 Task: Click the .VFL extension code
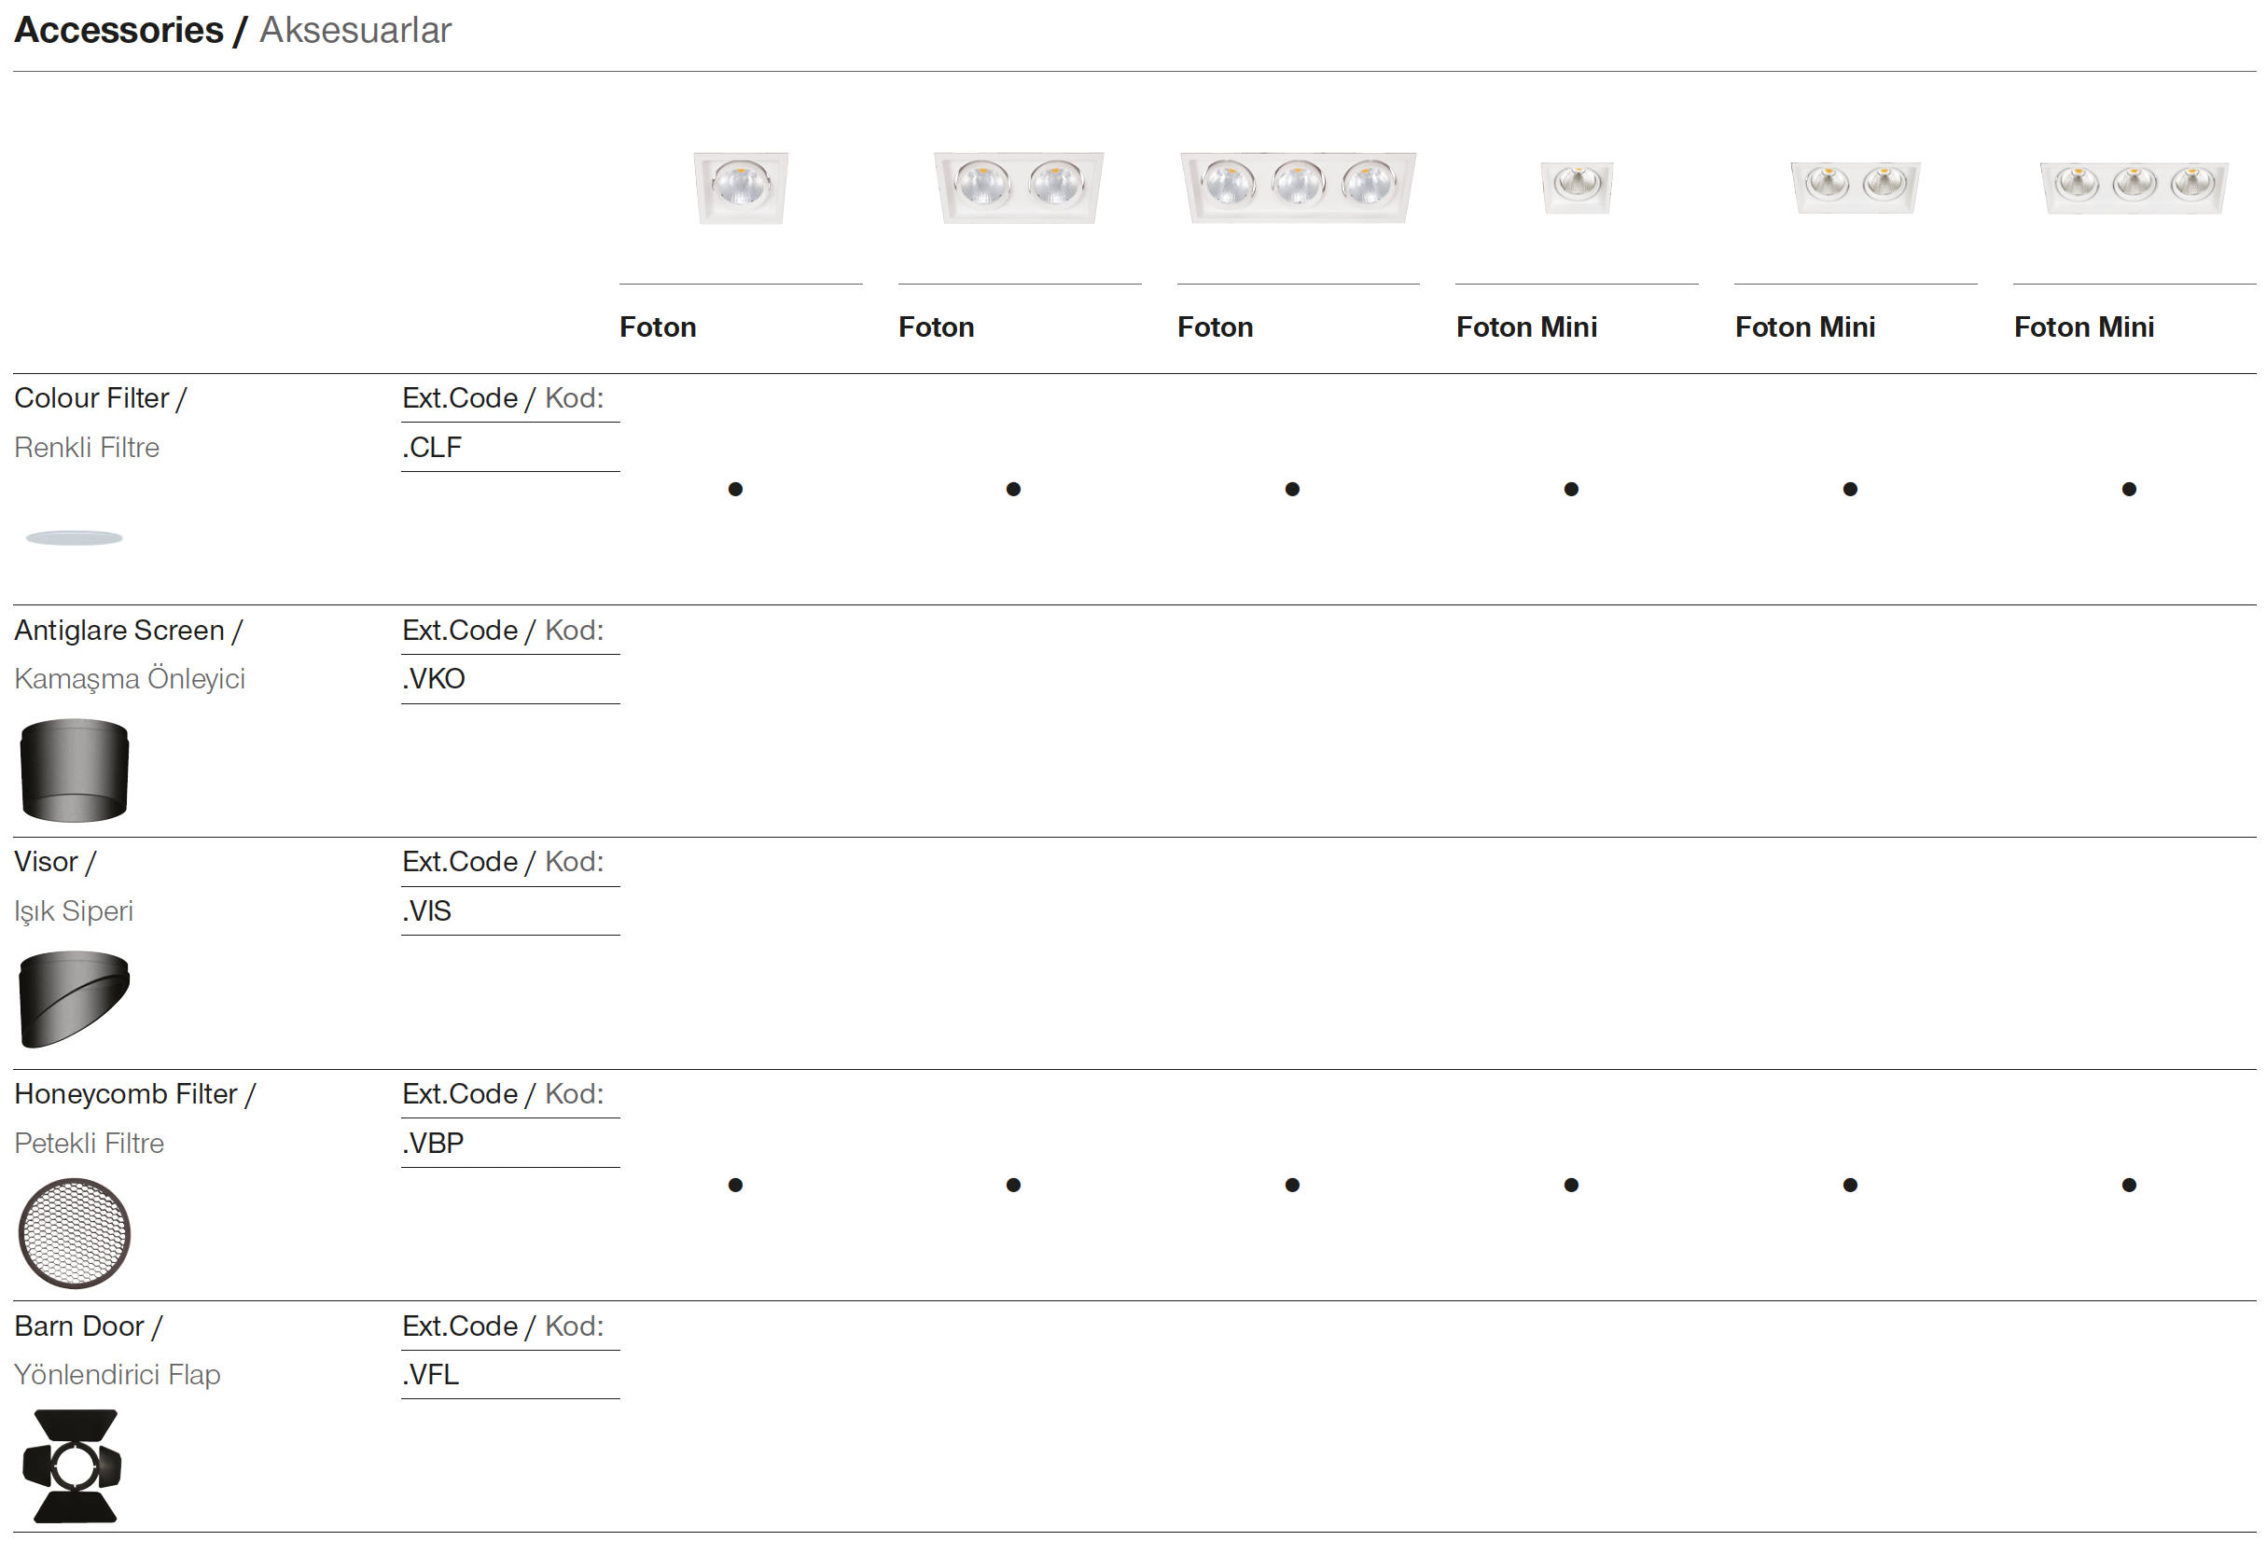click(x=430, y=1374)
